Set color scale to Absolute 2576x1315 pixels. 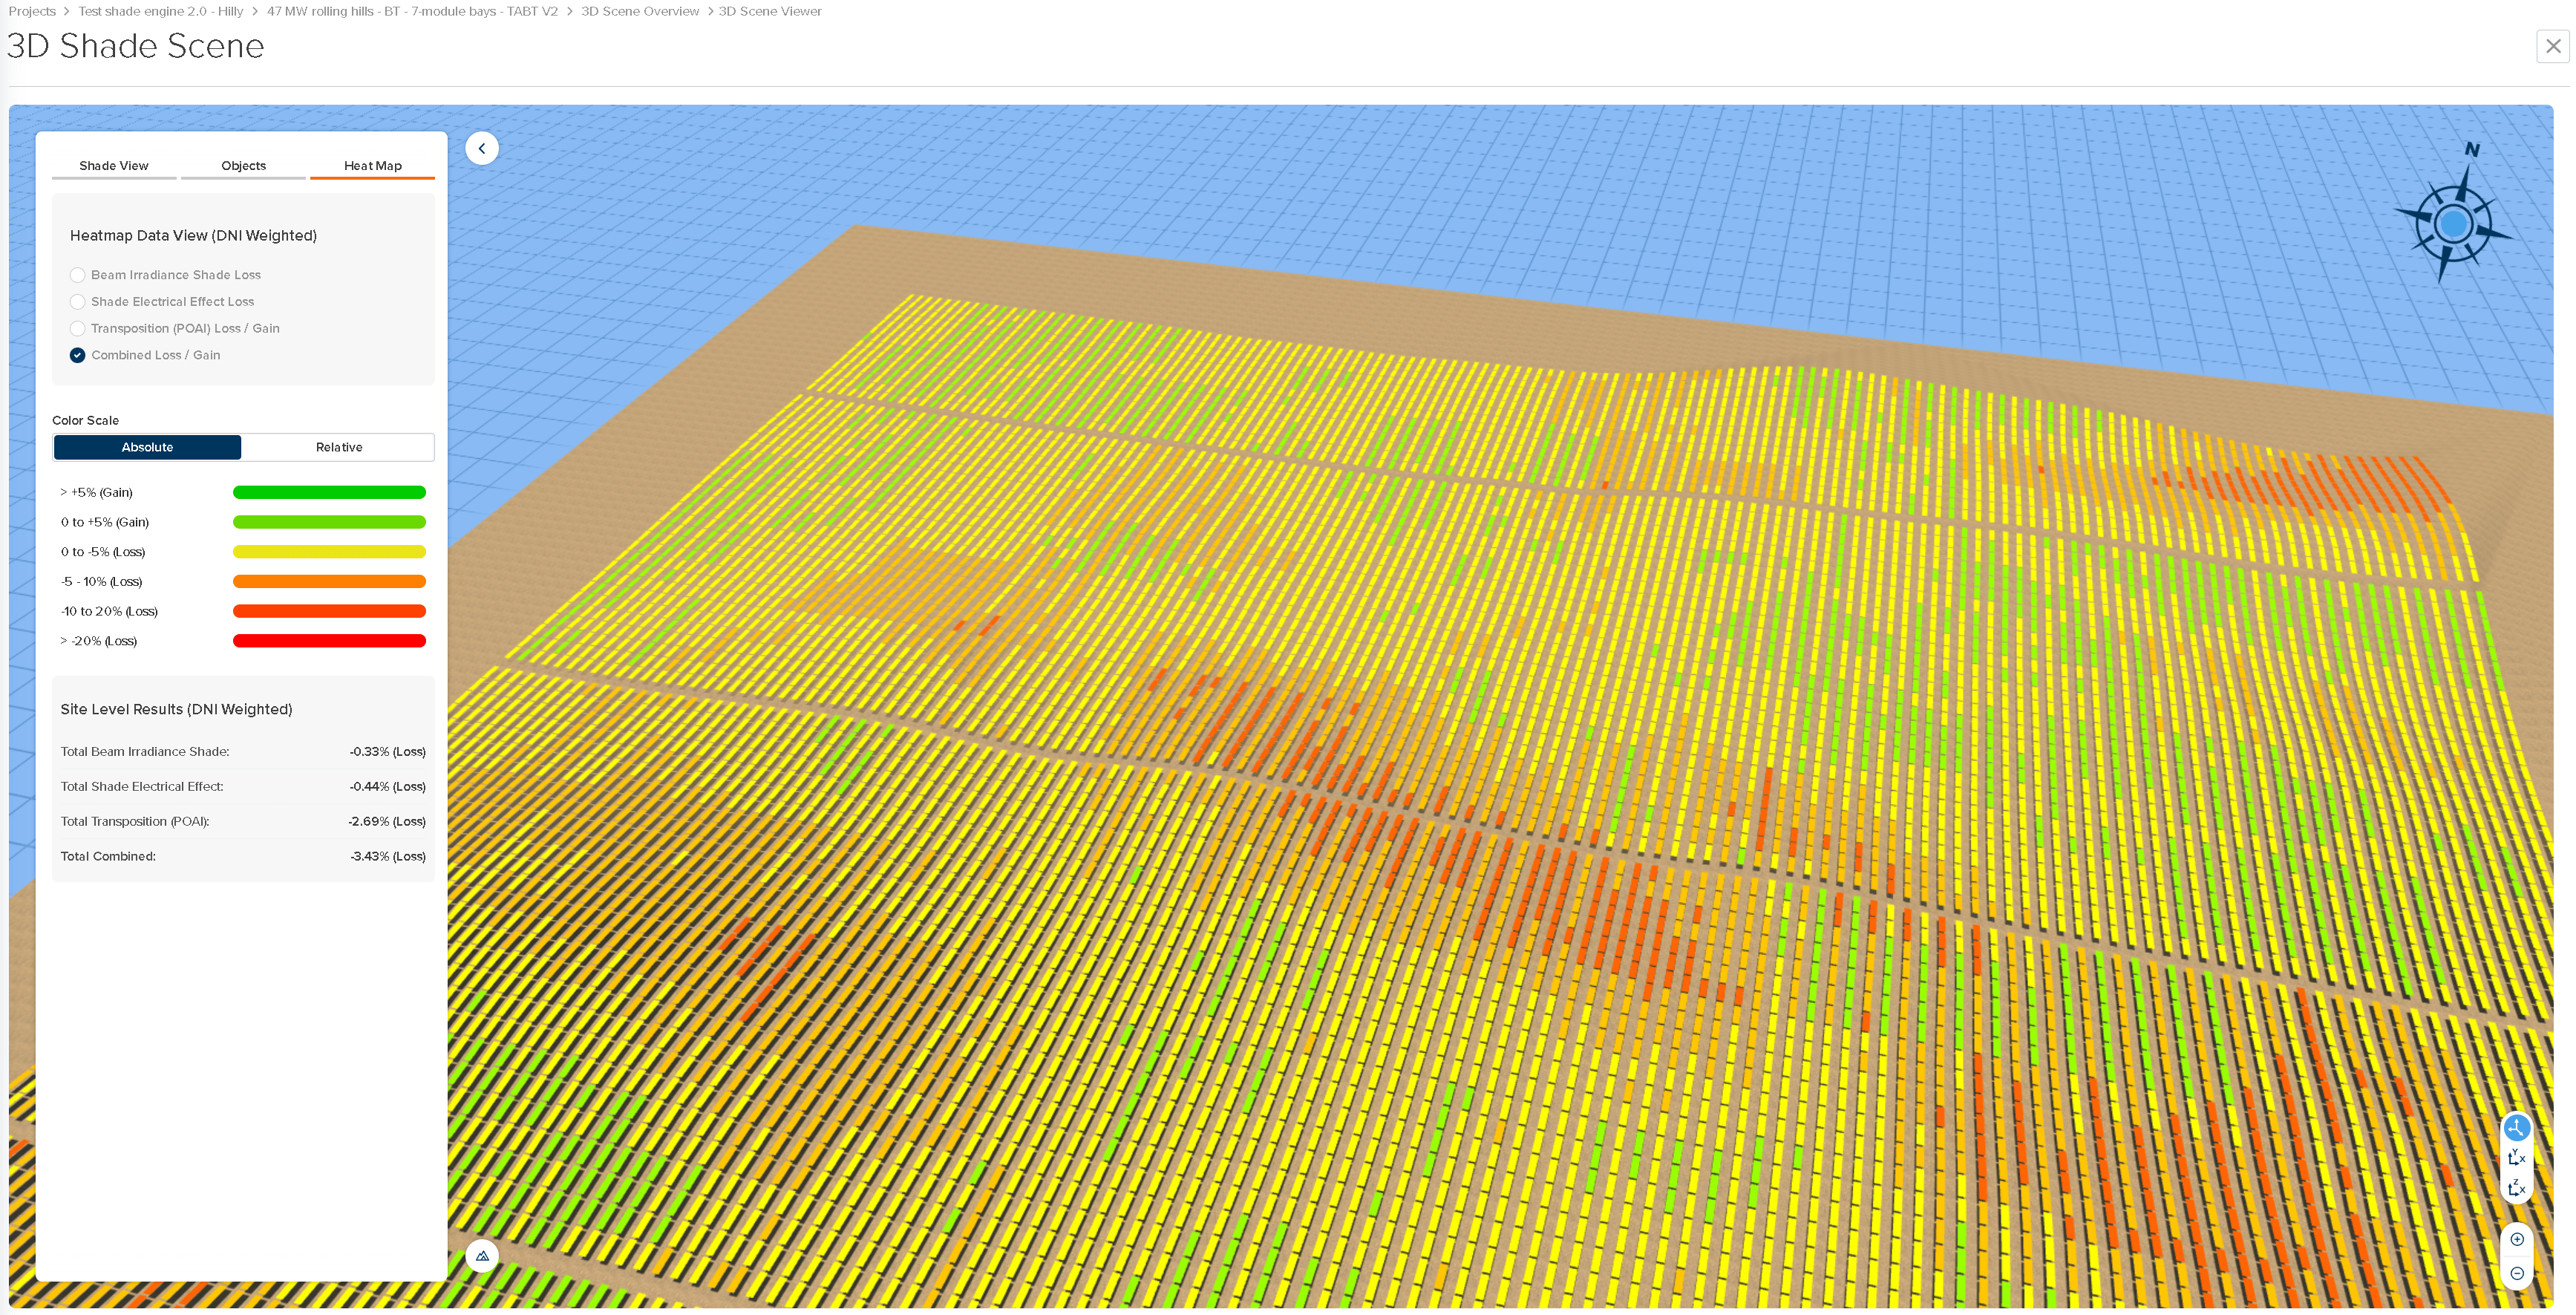point(147,447)
